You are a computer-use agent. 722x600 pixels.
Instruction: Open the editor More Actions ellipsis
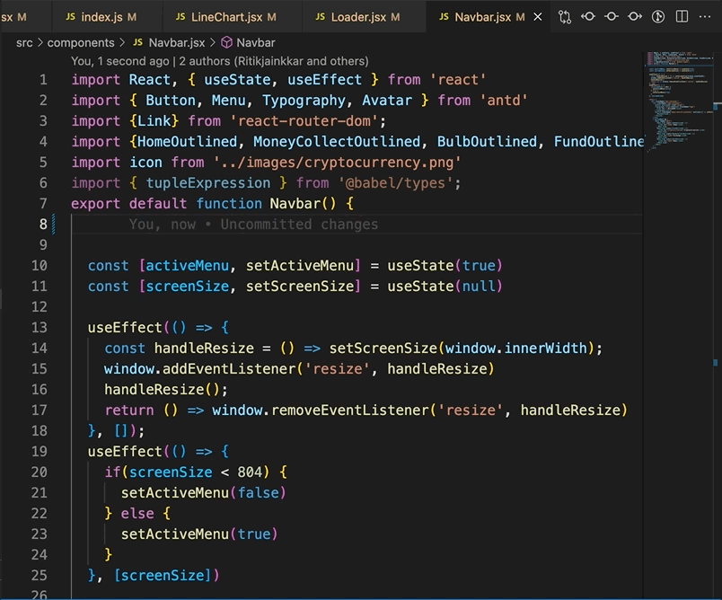pyautogui.click(x=705, y=16)
